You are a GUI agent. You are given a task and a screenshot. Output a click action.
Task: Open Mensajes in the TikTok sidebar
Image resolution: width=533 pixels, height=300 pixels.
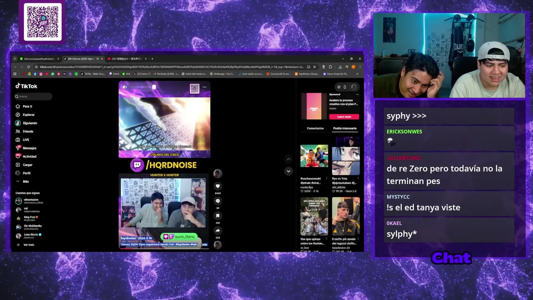pos(26,148)
